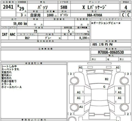
Task: Click inspector note 天張汚れ
Action: pos(6,72)
